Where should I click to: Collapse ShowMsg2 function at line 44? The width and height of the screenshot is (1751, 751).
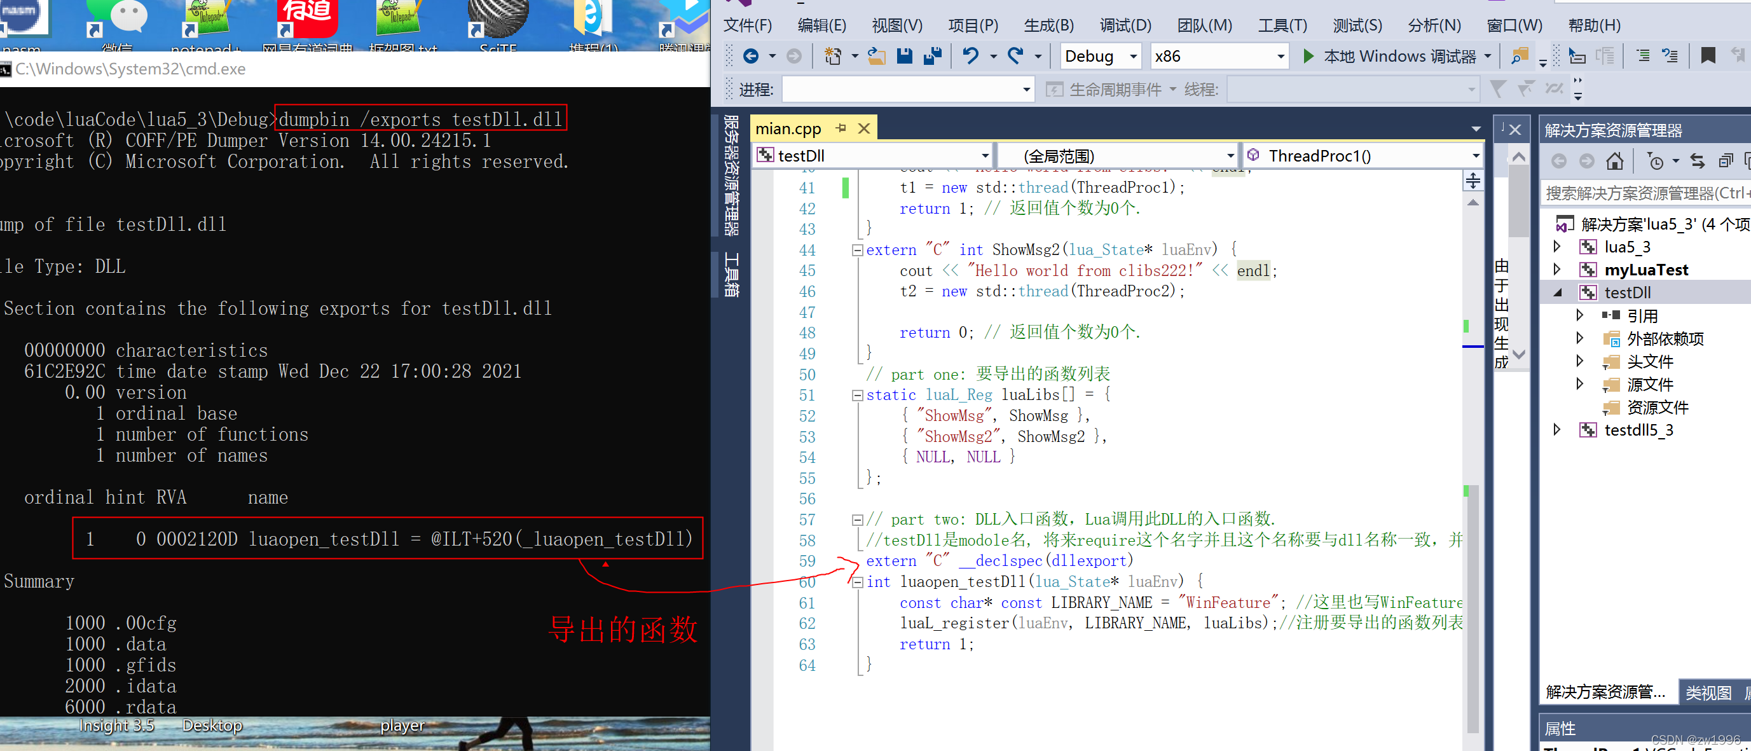click(857, 250)
